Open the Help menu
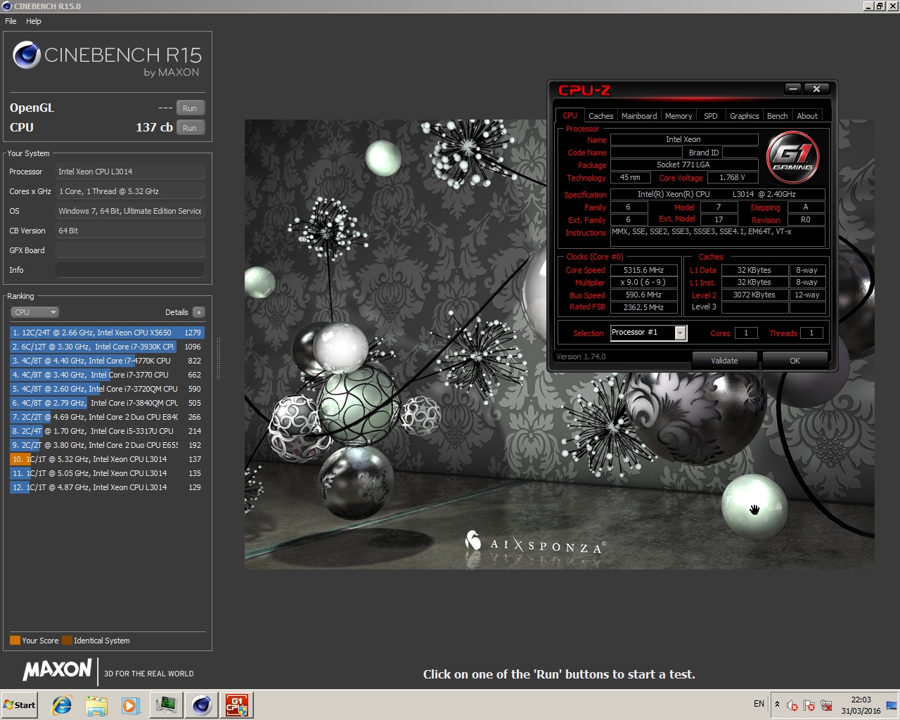Viewport: 900px width, 720px height. [33, 21]
